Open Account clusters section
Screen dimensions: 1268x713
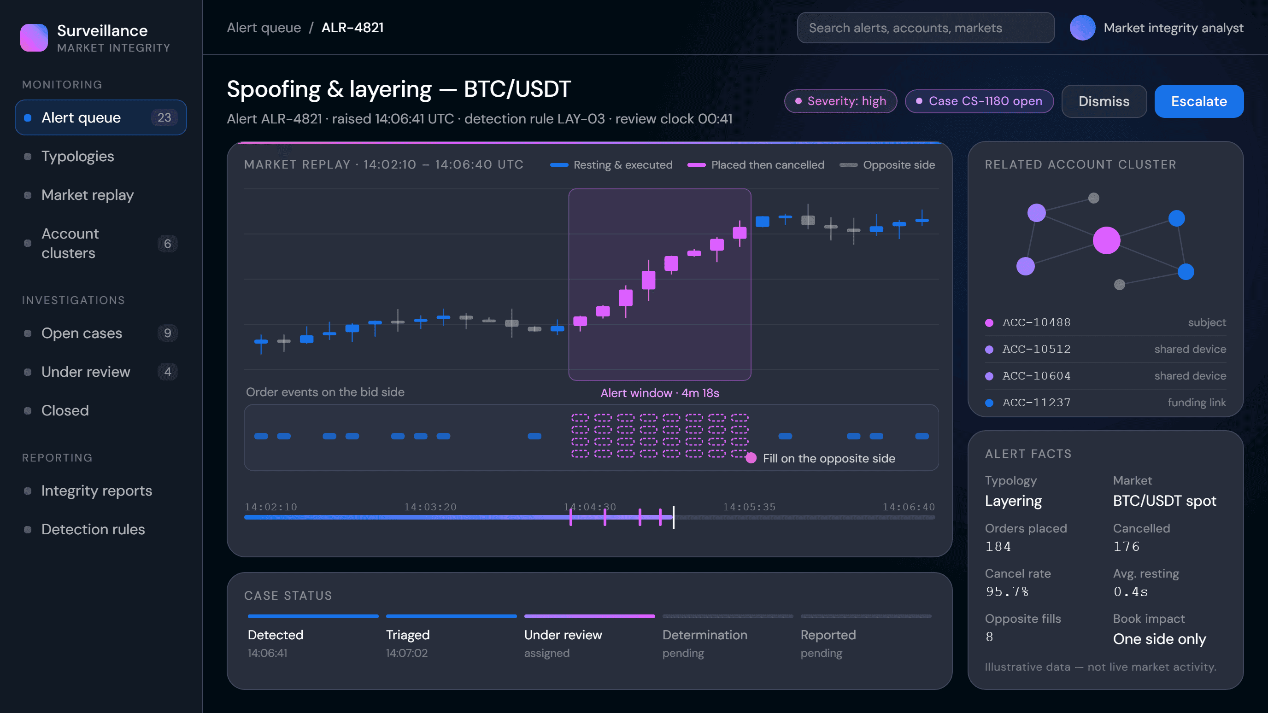(x=101, y=244)
